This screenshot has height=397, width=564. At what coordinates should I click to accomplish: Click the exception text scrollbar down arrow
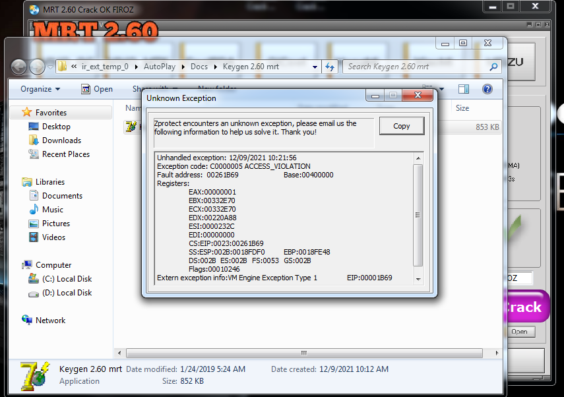(x=418, y=279)
